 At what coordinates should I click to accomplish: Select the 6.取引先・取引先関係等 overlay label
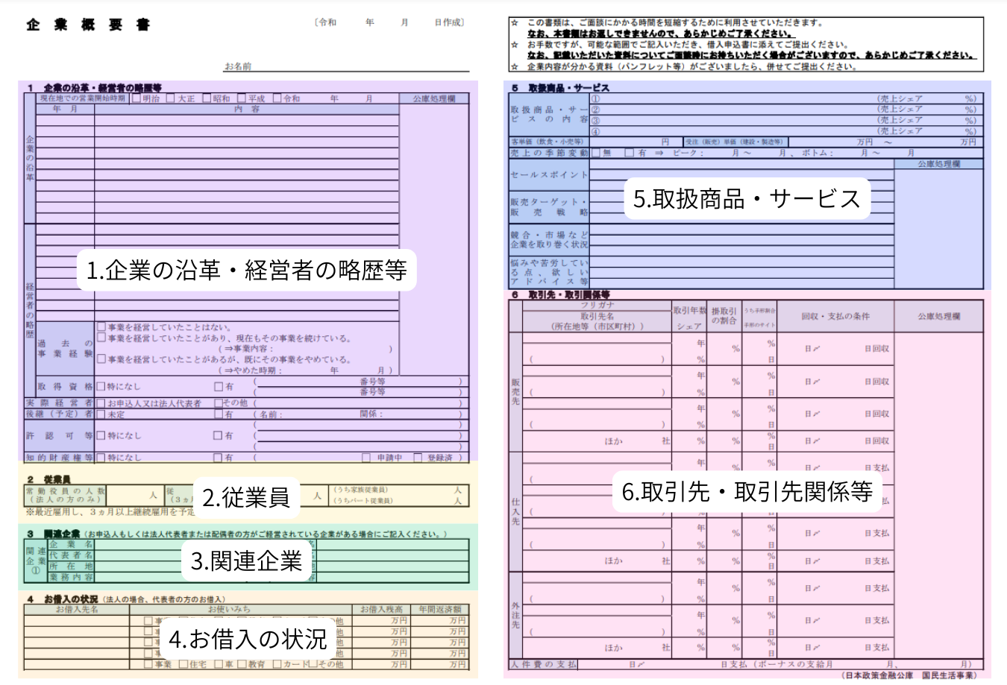tap(747, 491)
